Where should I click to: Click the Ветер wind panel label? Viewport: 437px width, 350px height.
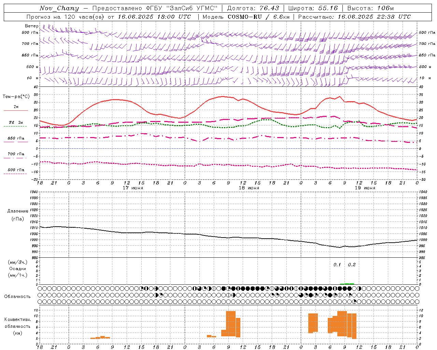pos(32,26)
